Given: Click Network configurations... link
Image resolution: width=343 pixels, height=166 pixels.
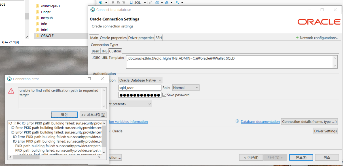Looking at the screenshot, I should 319,38.
